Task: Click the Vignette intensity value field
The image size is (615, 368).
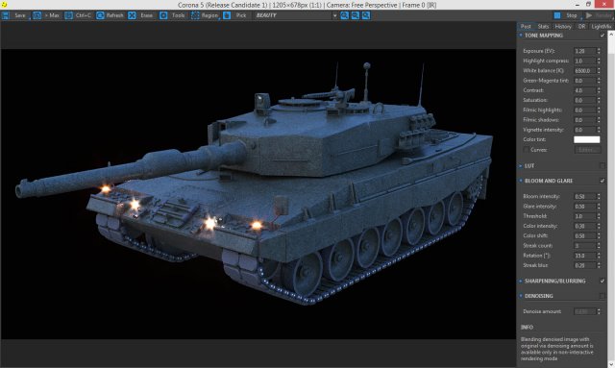Action: 585,130
